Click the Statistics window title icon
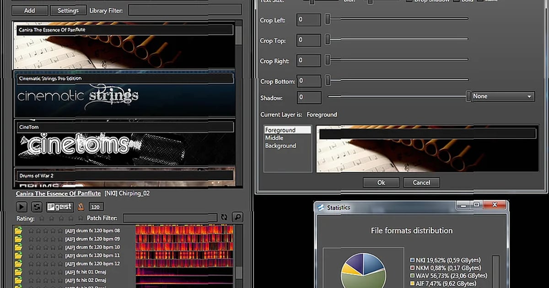 click(320, 208)
